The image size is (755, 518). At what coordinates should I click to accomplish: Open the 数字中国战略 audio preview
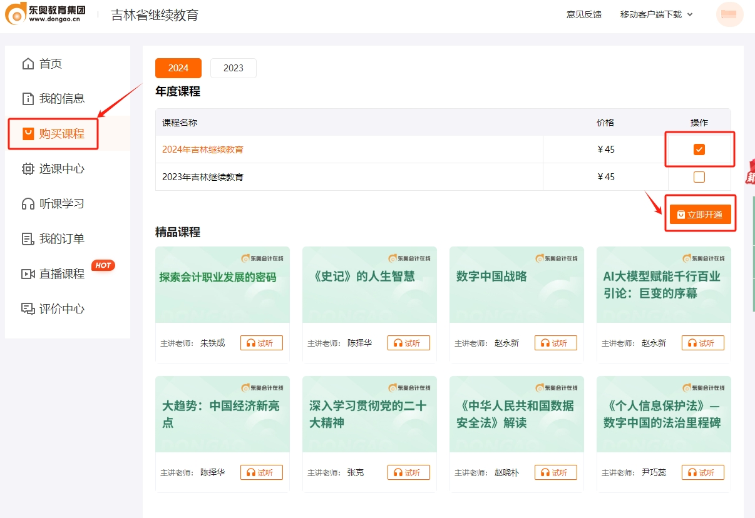[x=556, y=342]
